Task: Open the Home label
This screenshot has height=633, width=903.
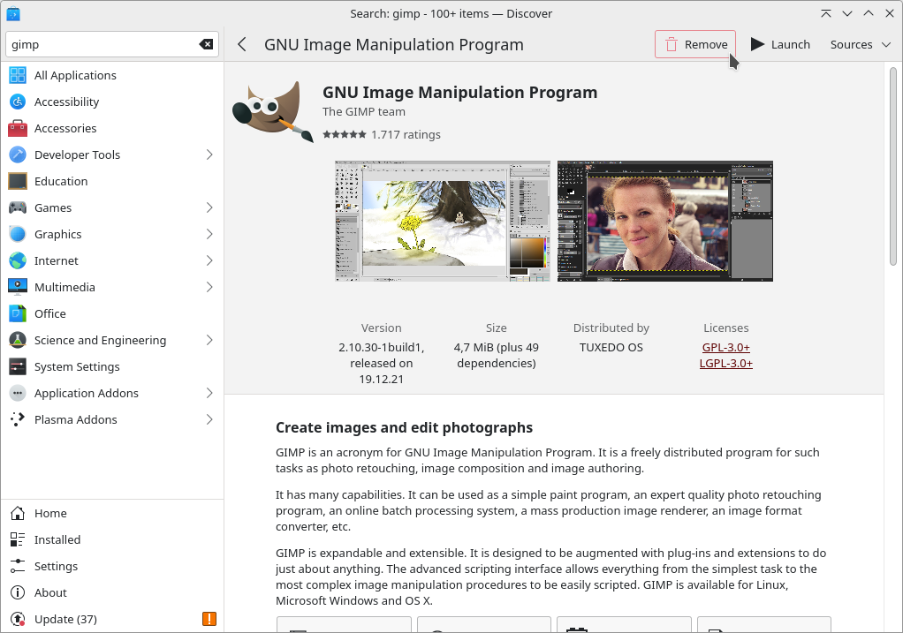Action: (x=50, y=513)
